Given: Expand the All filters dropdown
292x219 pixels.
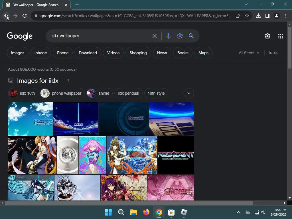Looking at the screenshot, I should [x=249, y=53].
